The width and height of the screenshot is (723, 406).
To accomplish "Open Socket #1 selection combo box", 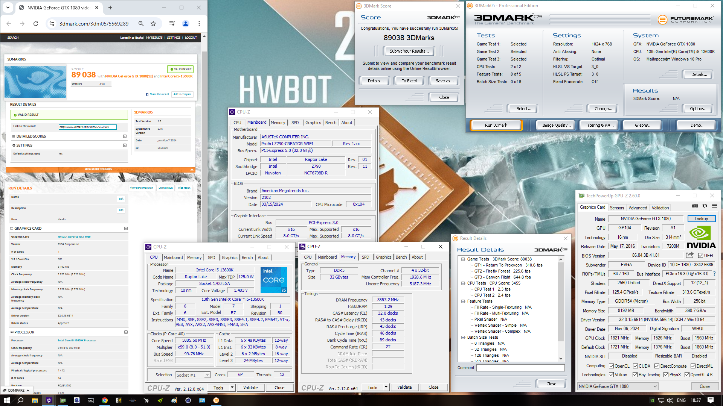I will click(193, 375).
